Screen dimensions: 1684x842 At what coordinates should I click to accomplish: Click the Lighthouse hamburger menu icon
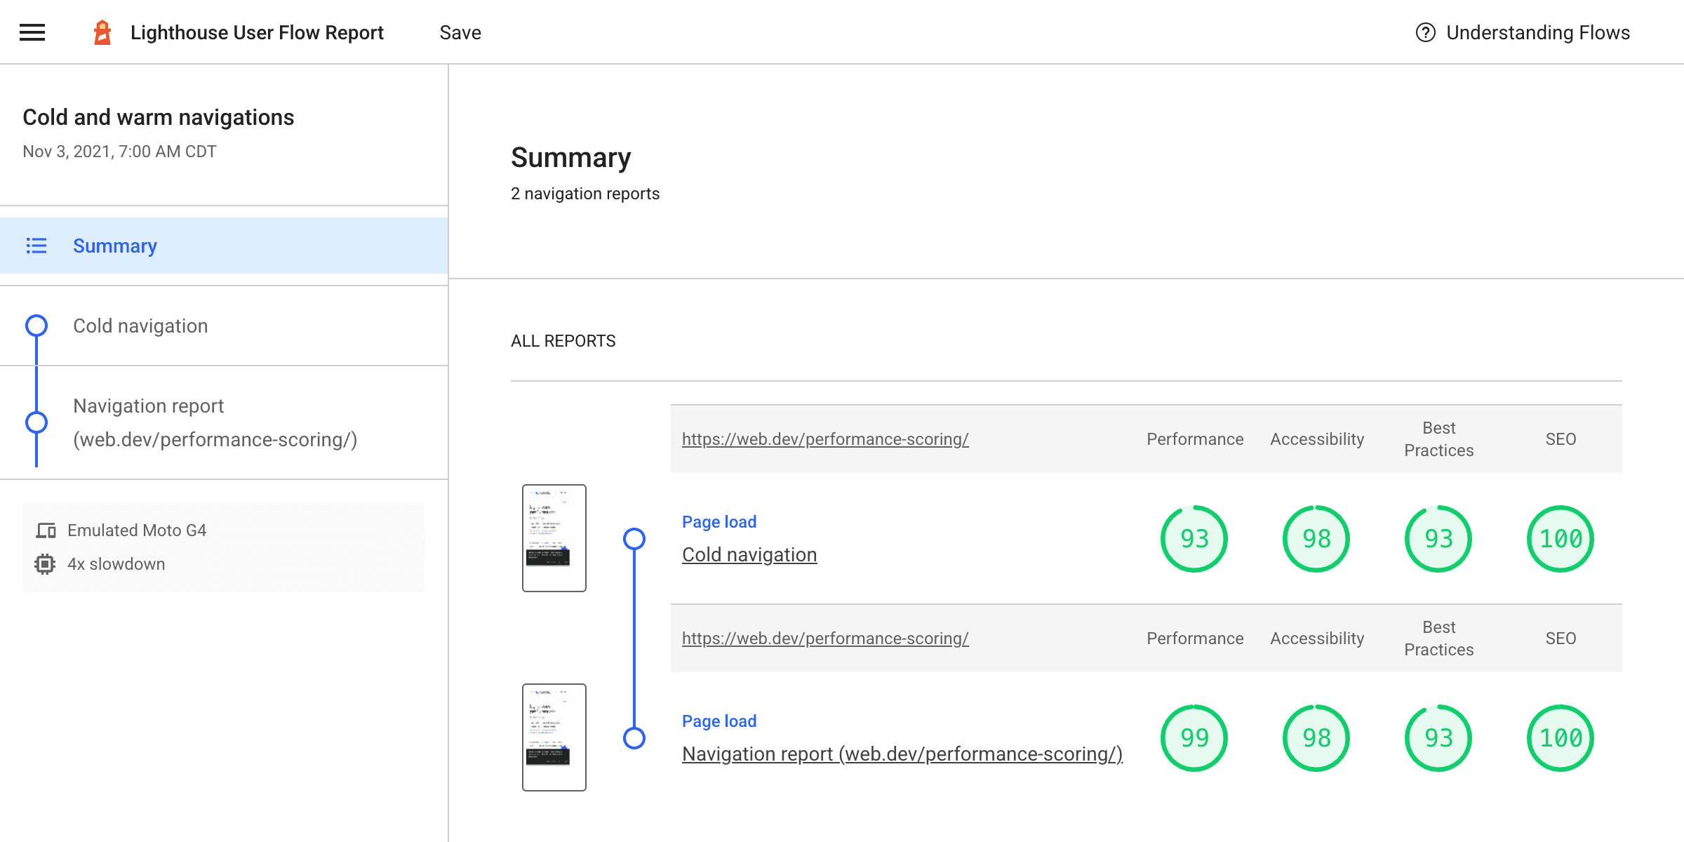point(32,32)
